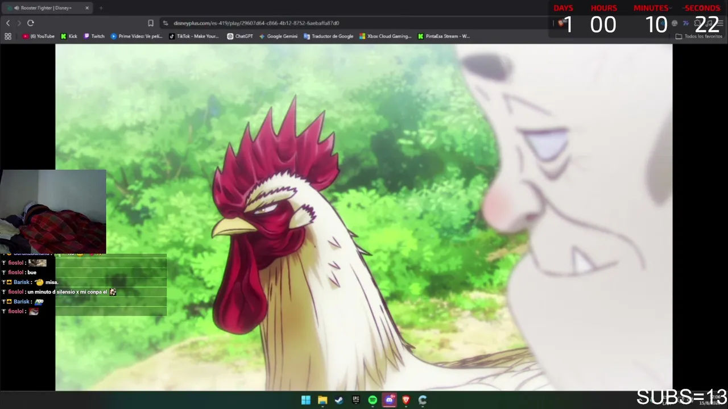Image resolution: width=728 pixels, height=409 pixels.
Task: Open the blue C app on taskbar
Action: [x=423, y=400]
